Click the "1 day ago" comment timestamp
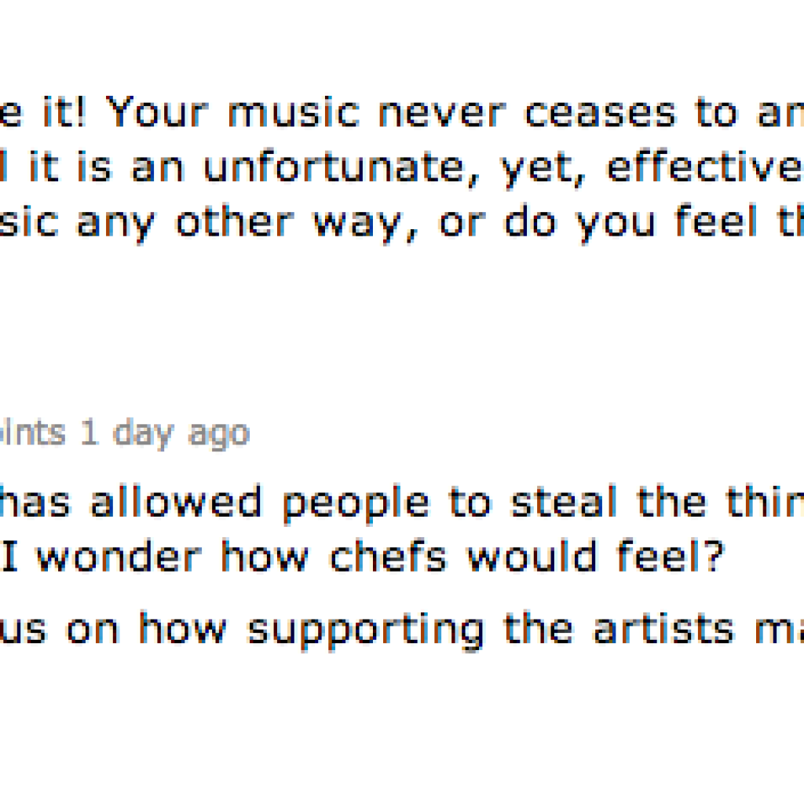 (x=165, y=433)
